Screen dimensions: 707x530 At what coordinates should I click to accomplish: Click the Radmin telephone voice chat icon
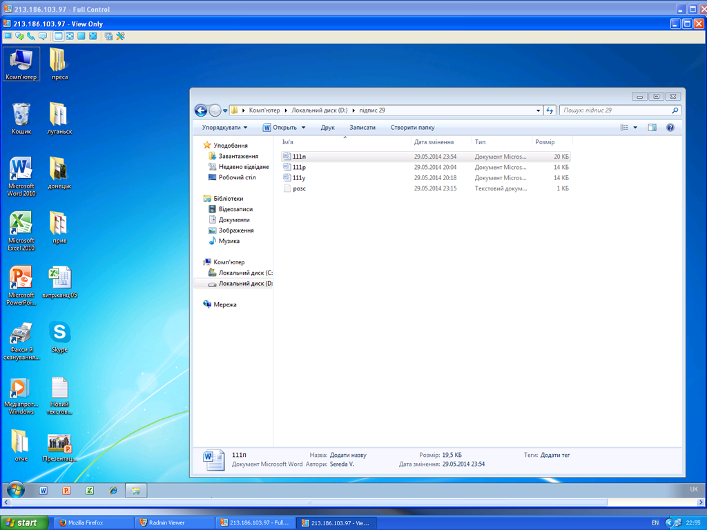pyautogui.click(x=31, y=36)
